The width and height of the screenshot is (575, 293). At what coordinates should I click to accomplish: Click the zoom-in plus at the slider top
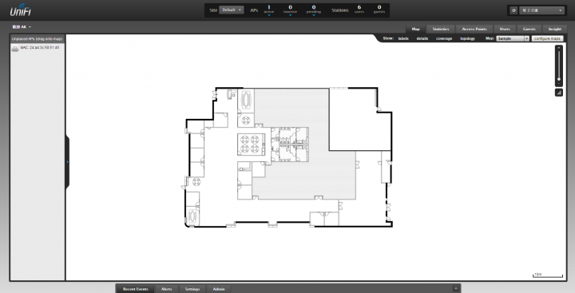coord(558,48)
